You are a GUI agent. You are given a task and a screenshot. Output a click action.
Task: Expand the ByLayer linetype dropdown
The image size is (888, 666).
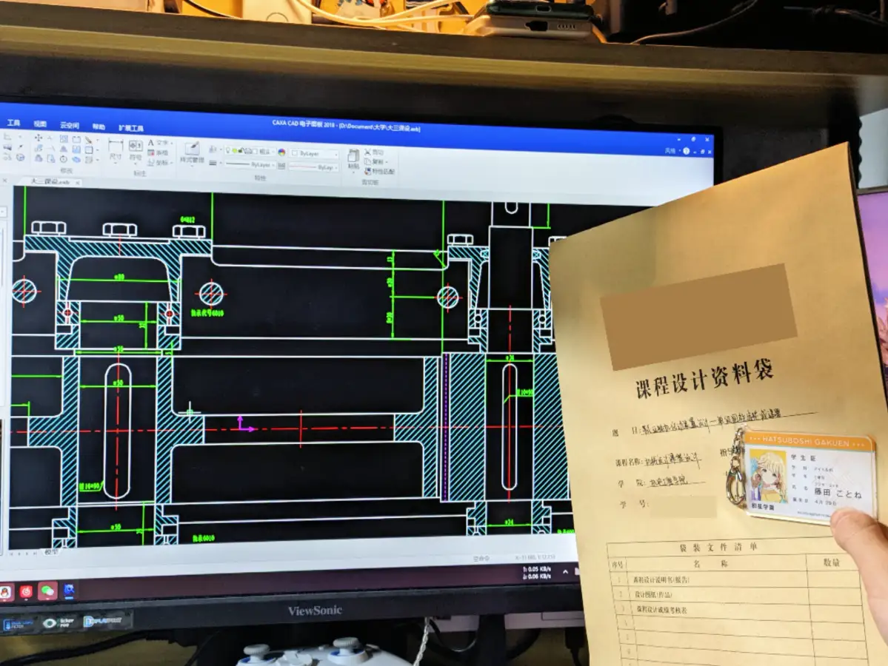[273, 166]
